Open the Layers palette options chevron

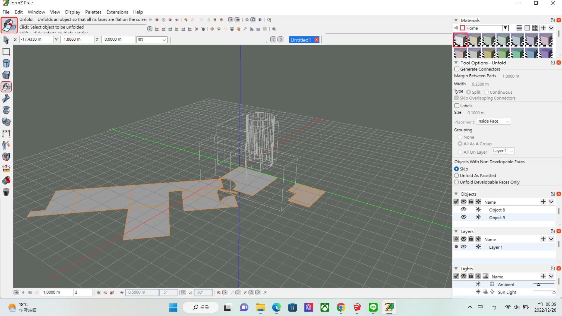pos(551,239)
